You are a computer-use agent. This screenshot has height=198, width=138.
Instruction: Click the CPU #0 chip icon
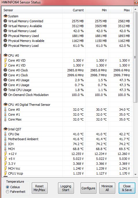(5, 55)
